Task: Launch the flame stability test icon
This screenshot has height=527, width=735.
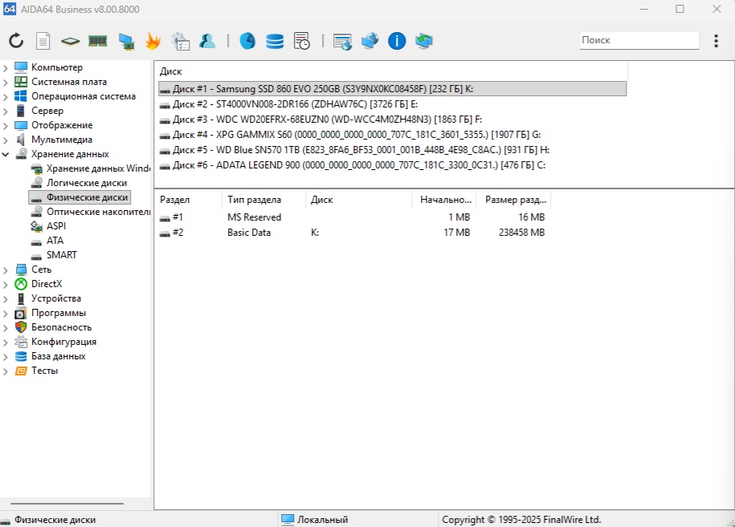Action: click(x=153, y=41)
